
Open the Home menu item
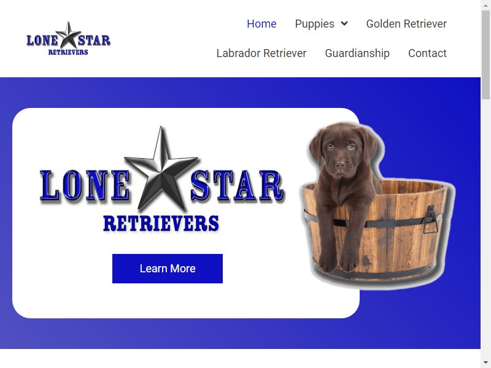click(x=261, y=24)
